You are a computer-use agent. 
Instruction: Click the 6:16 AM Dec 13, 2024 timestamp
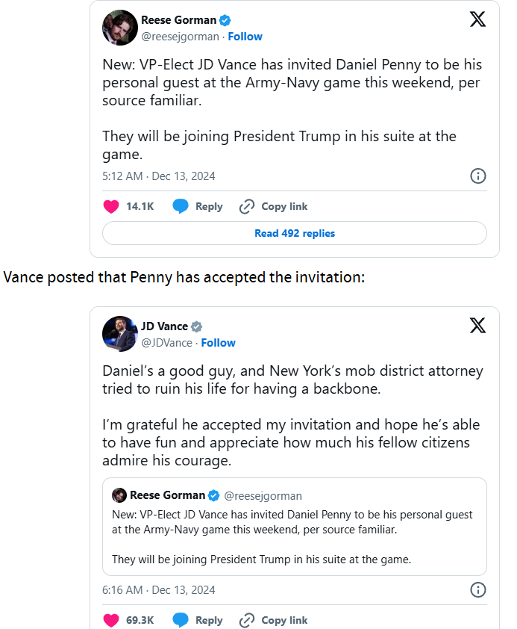click(158, 590)
